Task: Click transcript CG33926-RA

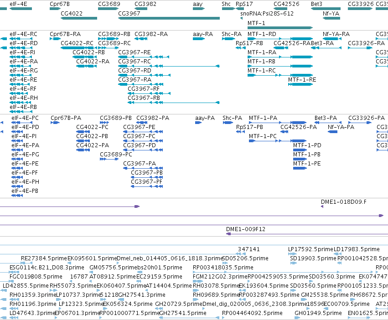Action: 366,43
